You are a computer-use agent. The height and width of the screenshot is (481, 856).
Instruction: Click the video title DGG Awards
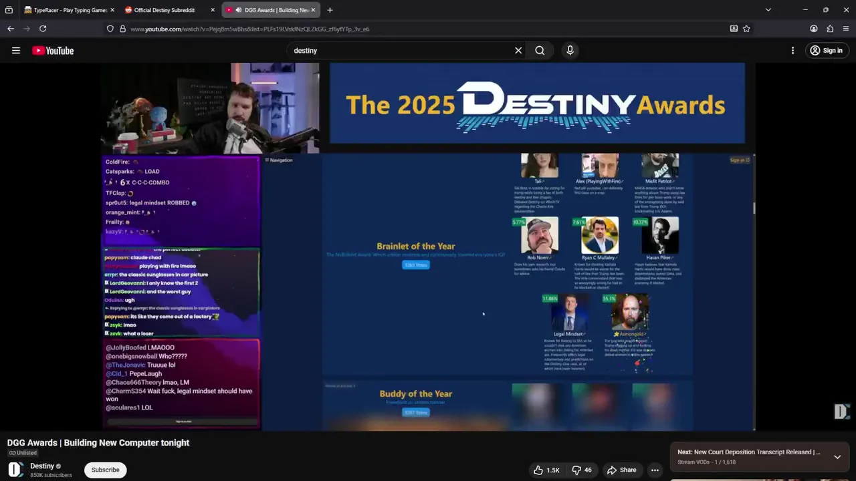click(x=98, y=442)
